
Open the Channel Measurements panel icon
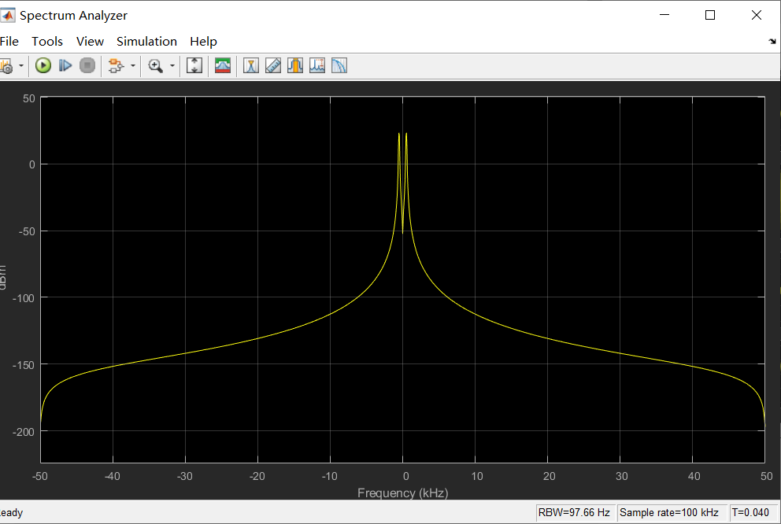pos(295,65)
